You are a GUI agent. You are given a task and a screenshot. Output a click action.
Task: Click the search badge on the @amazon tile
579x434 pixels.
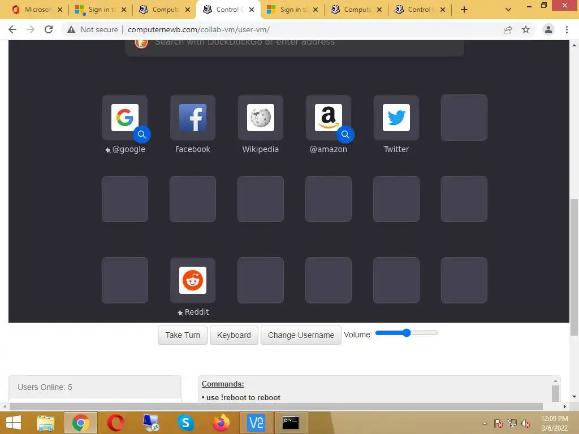345,134
